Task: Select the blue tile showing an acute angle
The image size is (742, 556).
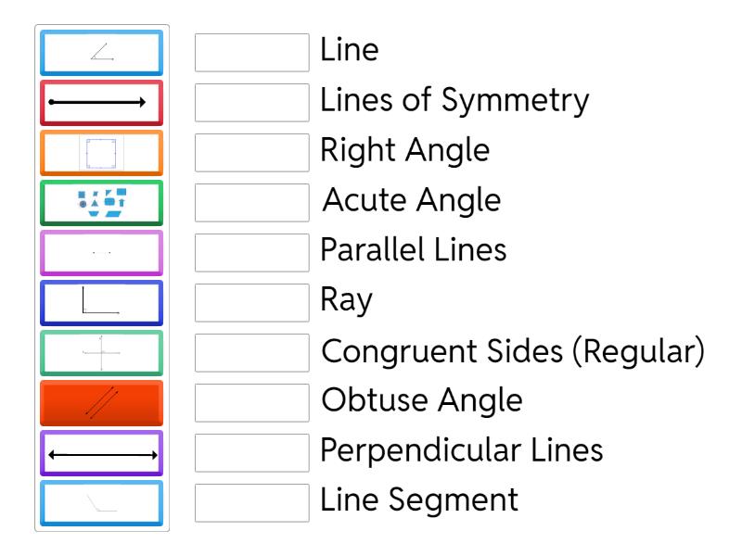Action: point(100,53)
